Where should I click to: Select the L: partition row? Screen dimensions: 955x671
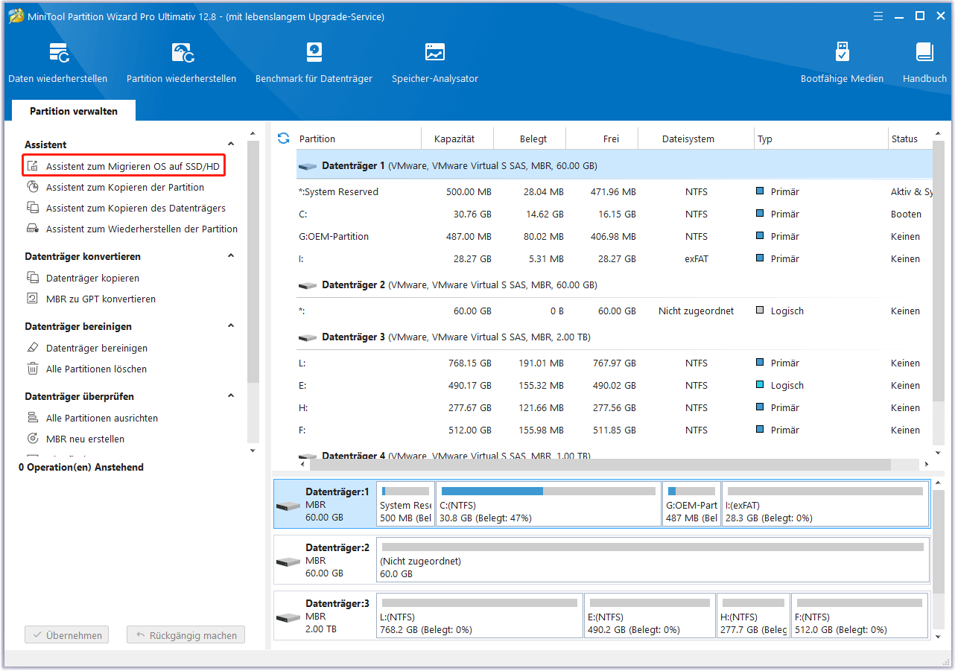(614, 363)
